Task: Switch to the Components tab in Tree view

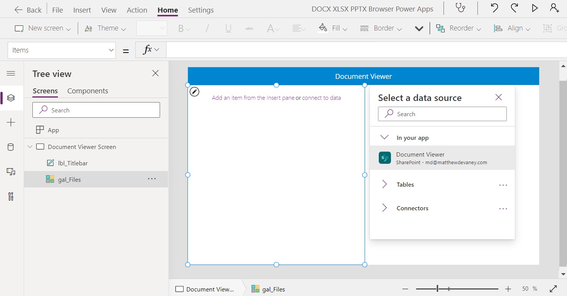Action: point(87,91)
